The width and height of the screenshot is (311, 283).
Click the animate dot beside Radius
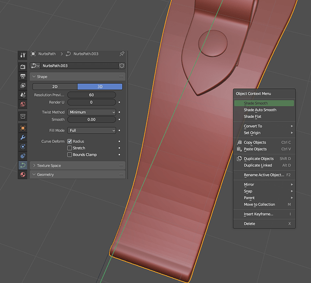tap(119, 141)
